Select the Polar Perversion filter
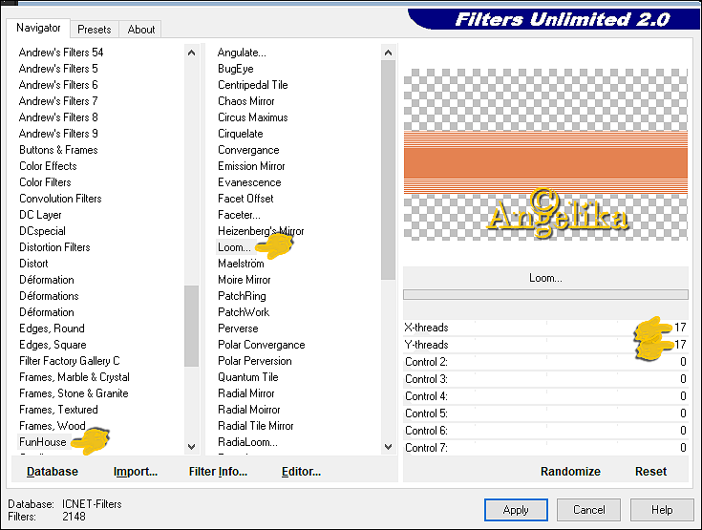This screenshot has width=702, height=530. point(255,361)
